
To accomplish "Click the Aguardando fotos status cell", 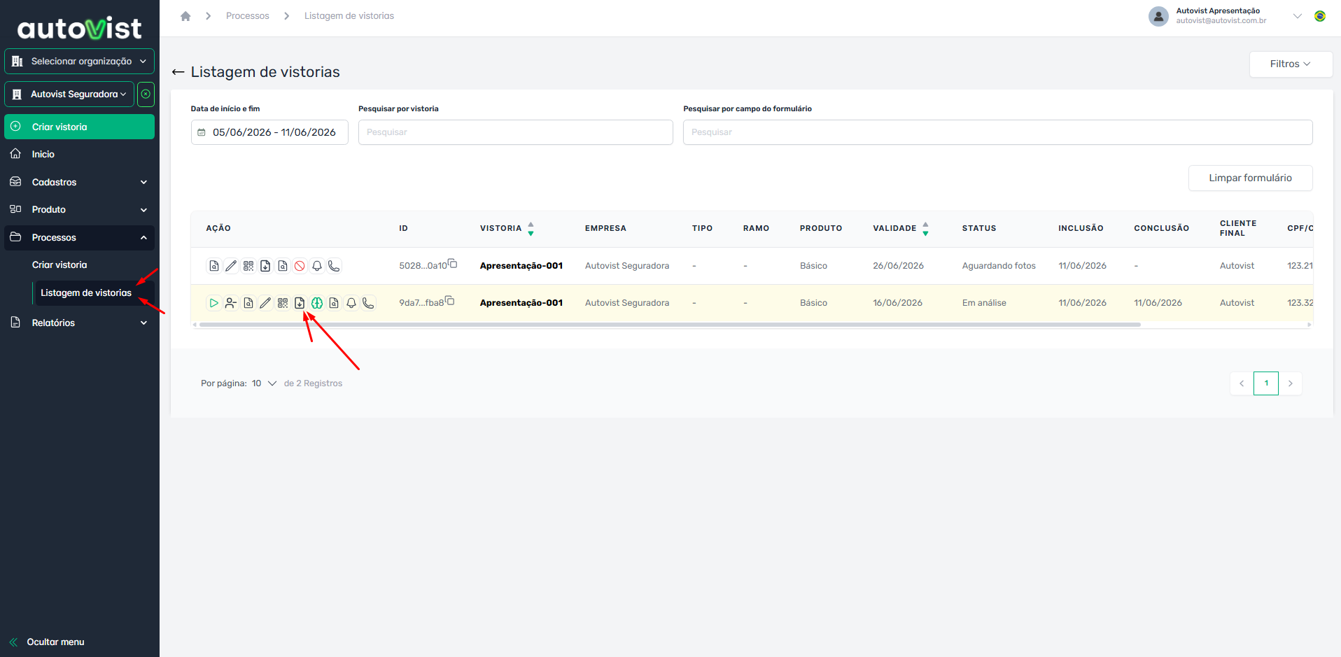I will (x=999, y=266).
